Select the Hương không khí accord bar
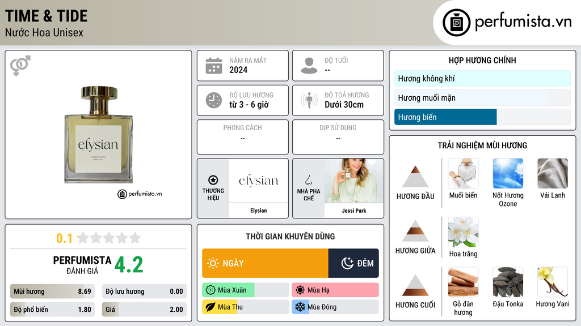This screenshot has height=326, width=581. pos(482,78)
